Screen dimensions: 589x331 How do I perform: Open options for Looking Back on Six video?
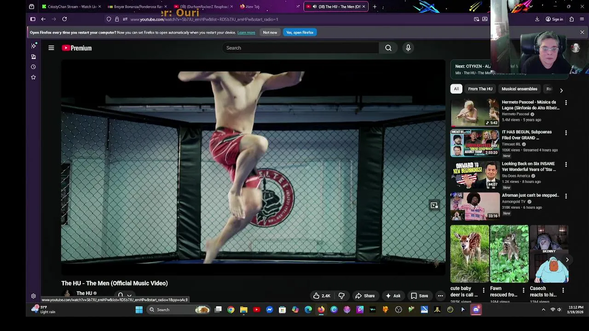(x=566, y=165)
